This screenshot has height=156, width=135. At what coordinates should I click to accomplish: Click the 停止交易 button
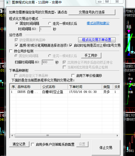coord(106,148)
